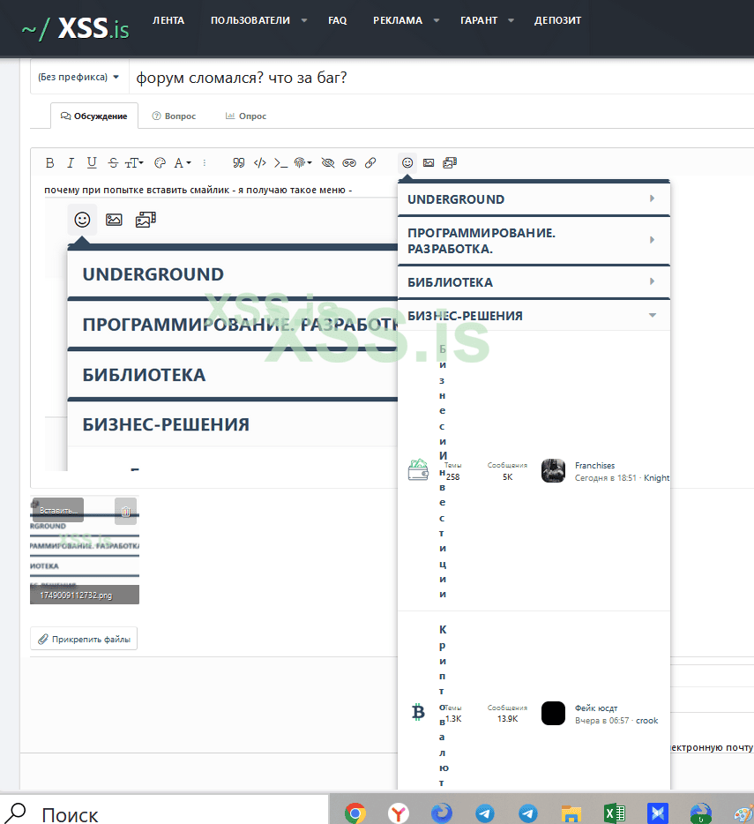Viewport: 754px width, 824px height.
Task: Open the Фейк юсдт thread link
Action: point(596,708)
